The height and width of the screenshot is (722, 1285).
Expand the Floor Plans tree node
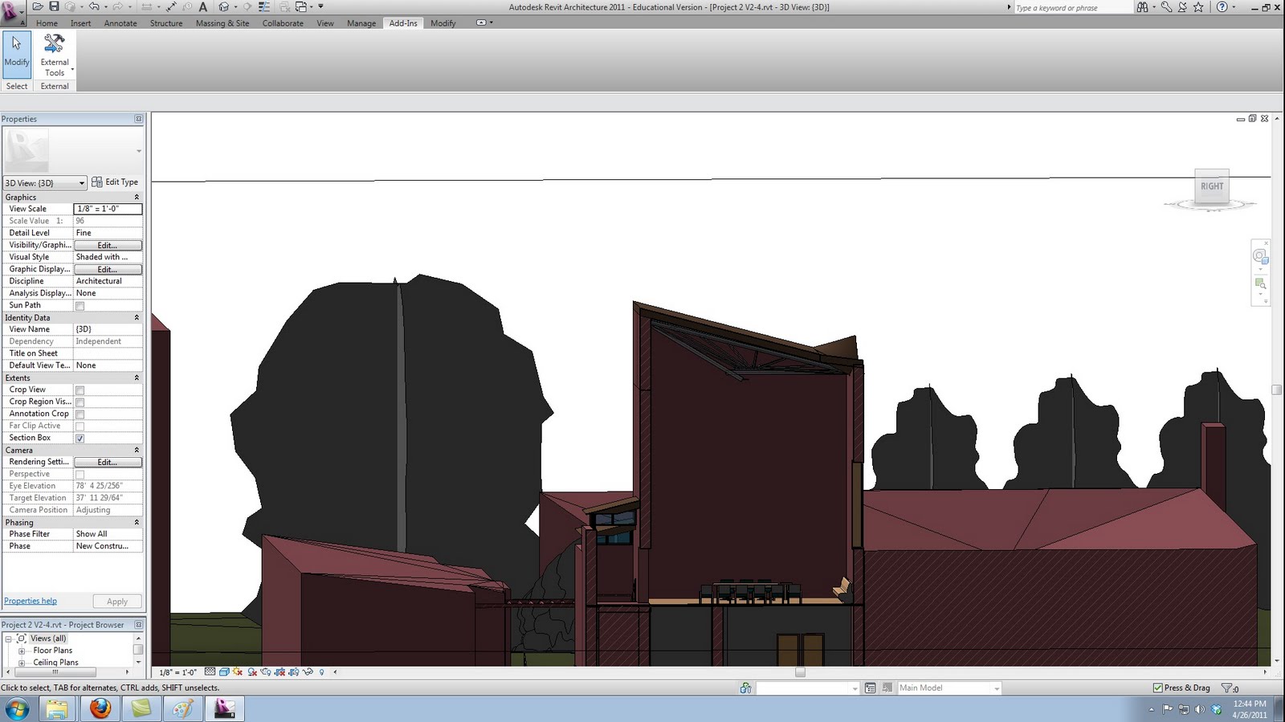[x=22, y=651]
